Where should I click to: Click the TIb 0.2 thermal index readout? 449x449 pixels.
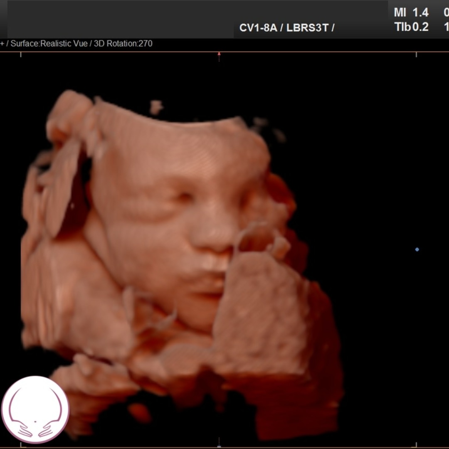pyautogui.click(x=411, y=27)
